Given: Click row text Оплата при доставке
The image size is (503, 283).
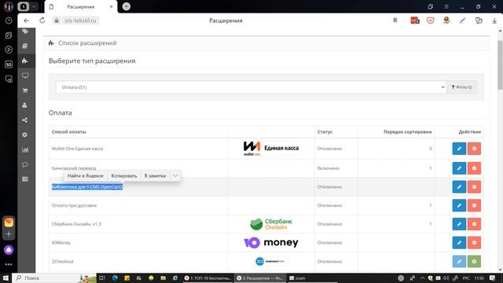Looking at the screenshot, I should [x=74, y=205].
